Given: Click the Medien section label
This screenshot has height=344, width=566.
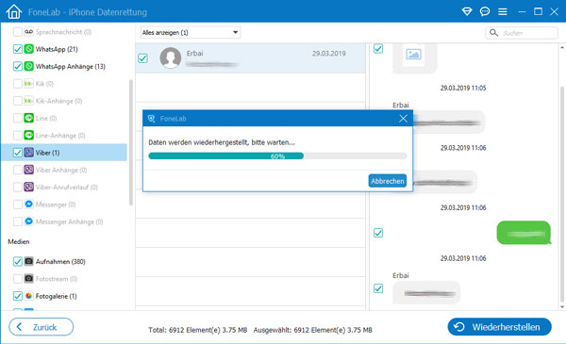Looking at the screenshot, I should point(19,241).
